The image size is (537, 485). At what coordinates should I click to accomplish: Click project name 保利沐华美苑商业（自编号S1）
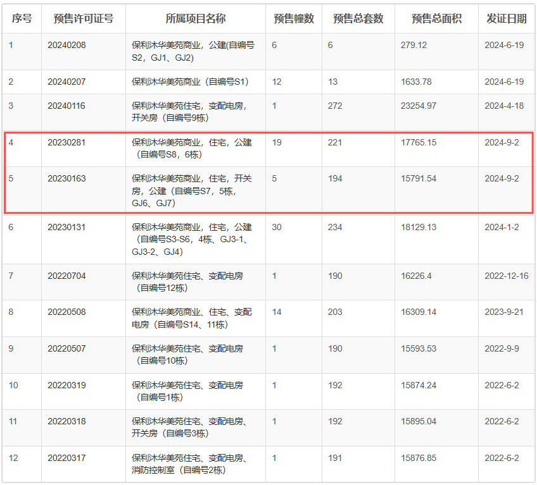pyautogui.click(x=191, y=82)
